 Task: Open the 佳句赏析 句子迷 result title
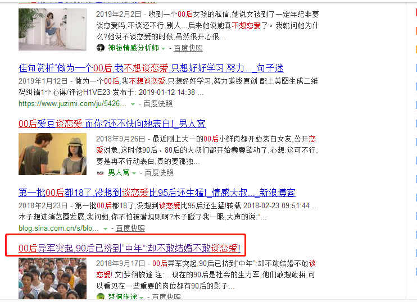151,68
